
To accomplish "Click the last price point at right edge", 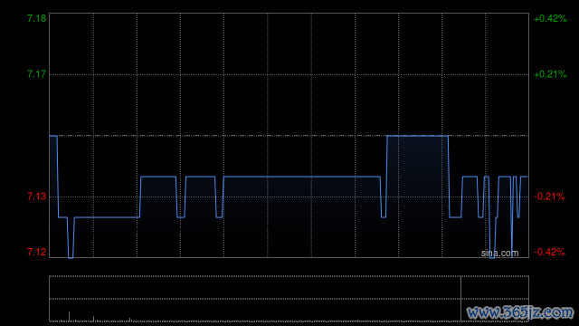I will click(x=527, y=177).
